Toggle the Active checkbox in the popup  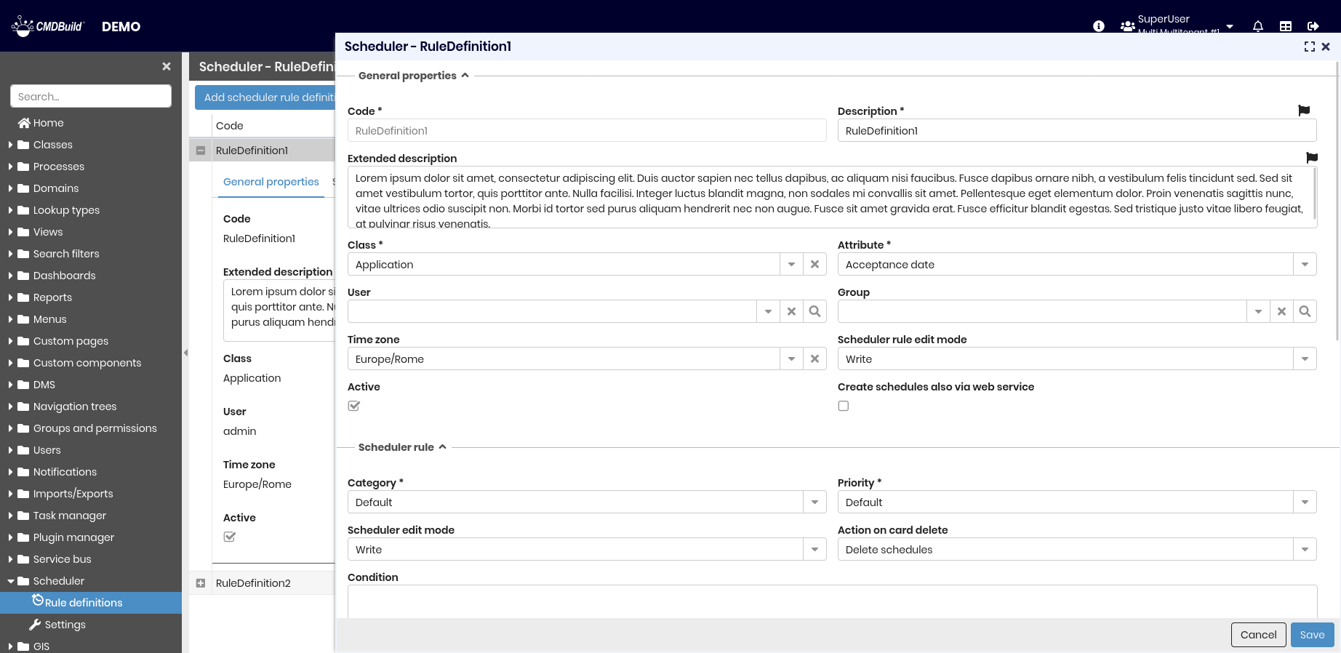click(x=354, y=406)
